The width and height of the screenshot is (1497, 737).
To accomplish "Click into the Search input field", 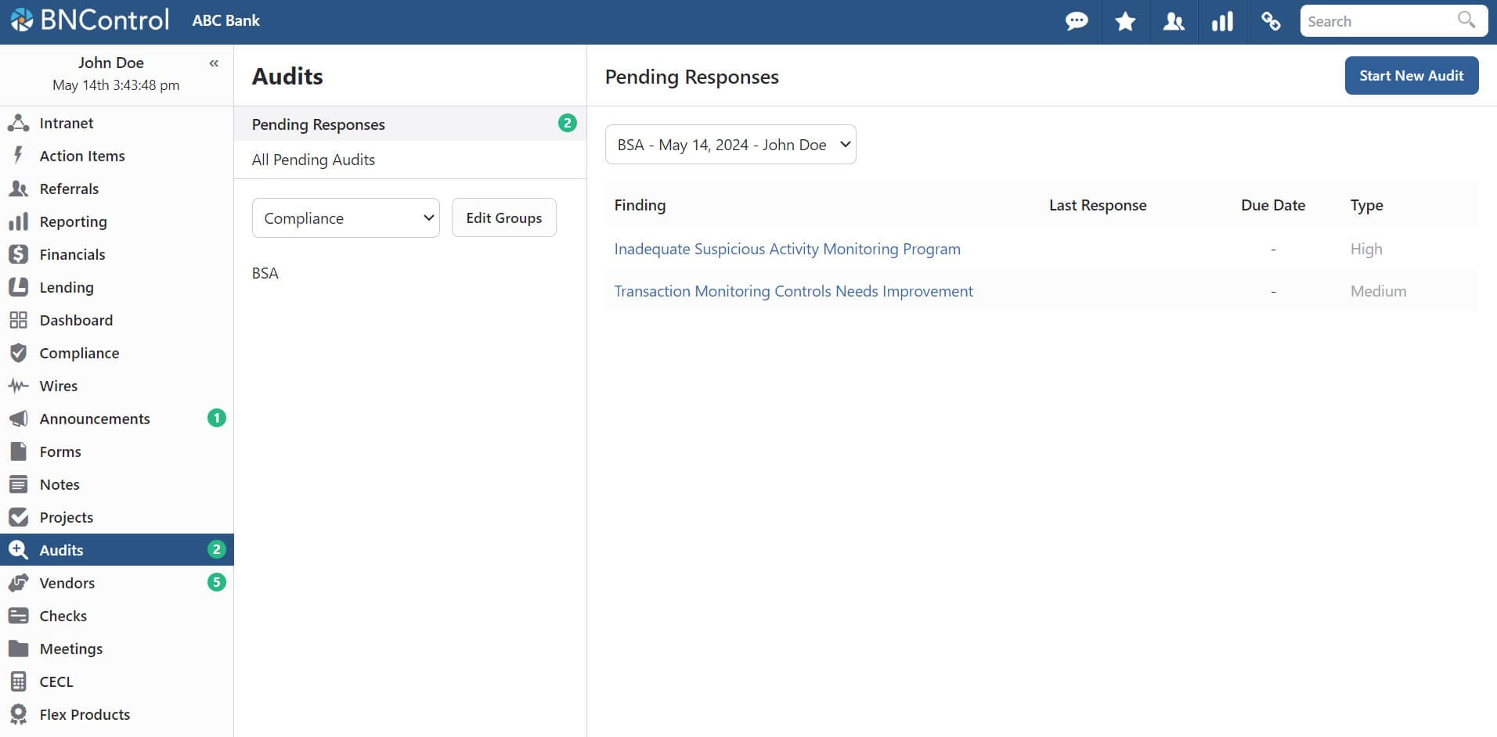I will (x=1376, y=21).
